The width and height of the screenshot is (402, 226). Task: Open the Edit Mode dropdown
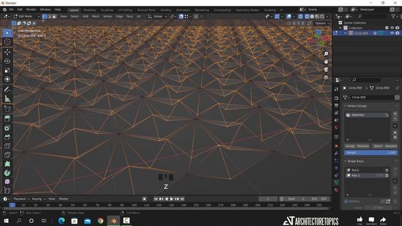26,16
